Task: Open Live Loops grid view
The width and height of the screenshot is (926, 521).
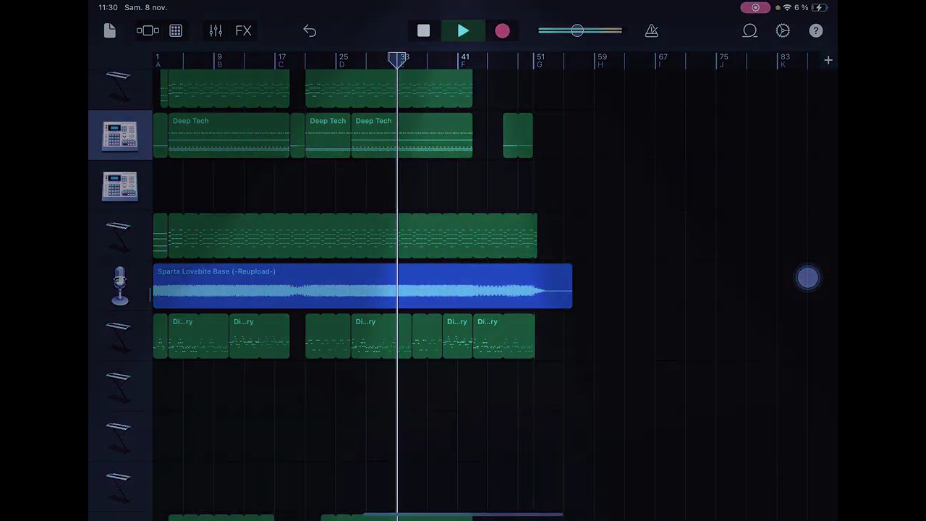Action: coord(176,30)
